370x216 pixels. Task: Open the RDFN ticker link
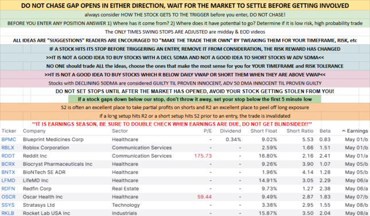[8, 189]
